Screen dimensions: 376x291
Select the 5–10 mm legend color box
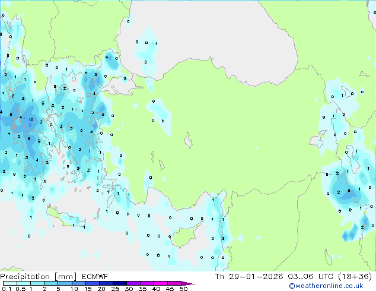pyautogui.click(x=65, y=283)
